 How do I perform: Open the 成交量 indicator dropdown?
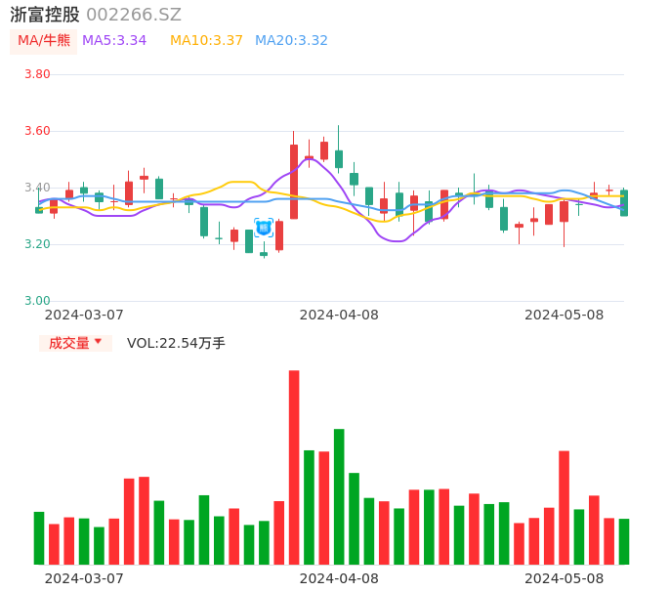(75, 343)
